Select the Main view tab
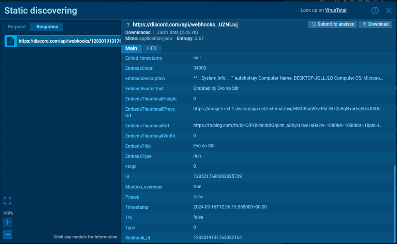This screenshot has width=397, height=244. pos(131,48)
